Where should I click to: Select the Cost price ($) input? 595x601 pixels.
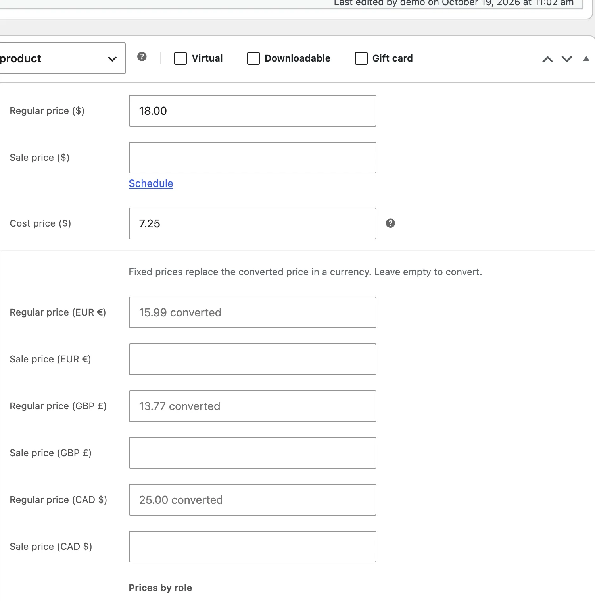tap(253, 223)
